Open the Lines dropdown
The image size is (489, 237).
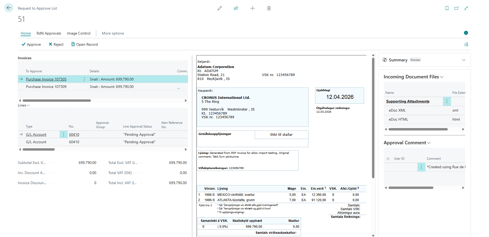[x=24, y=105]
